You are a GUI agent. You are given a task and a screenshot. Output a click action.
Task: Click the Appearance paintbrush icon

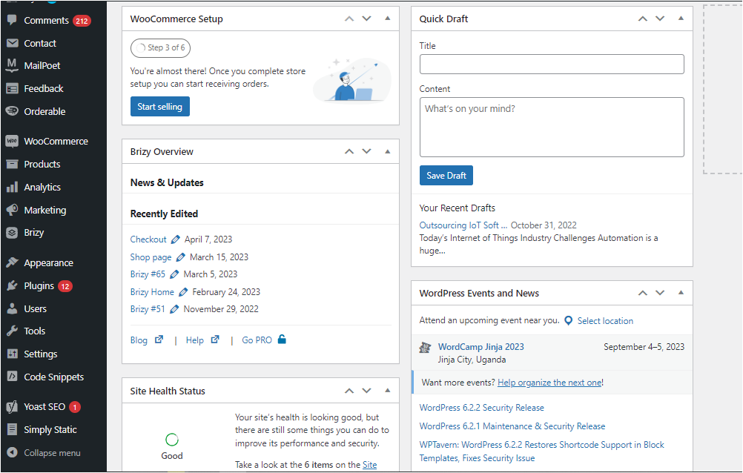point(12,262)
